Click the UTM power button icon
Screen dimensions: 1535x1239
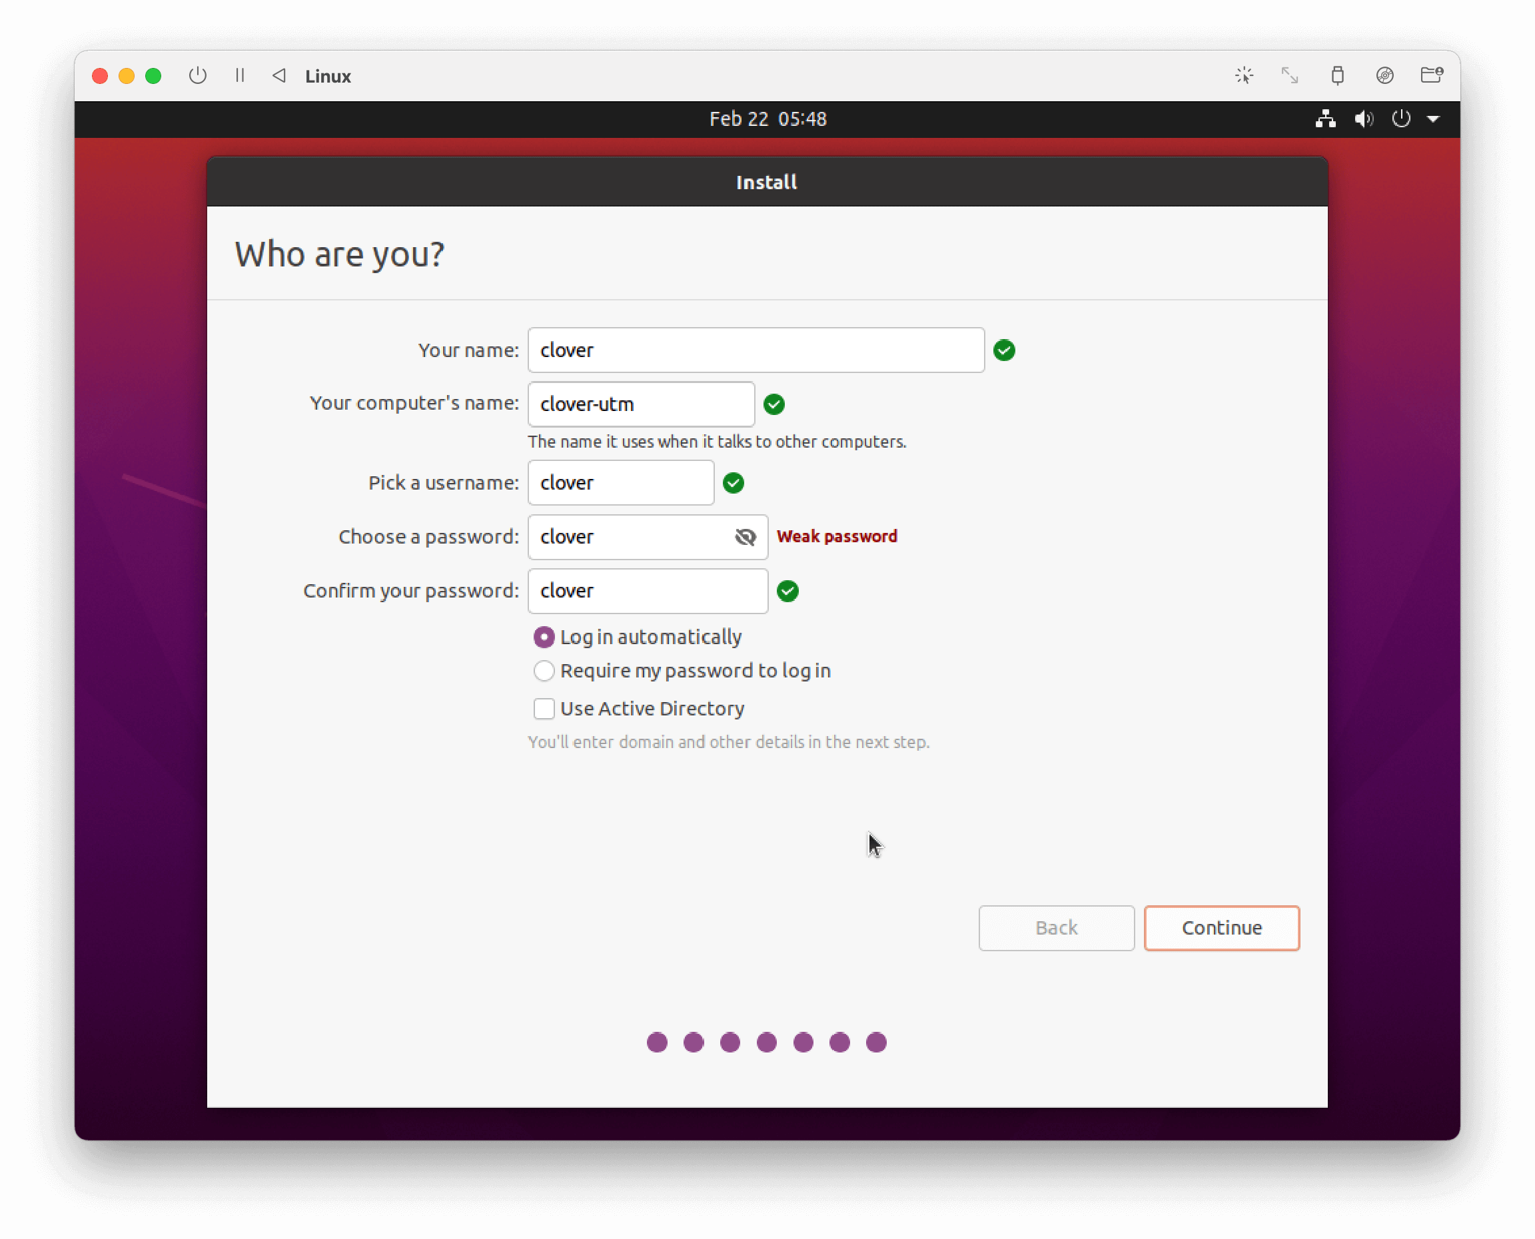tap(198, 76)
